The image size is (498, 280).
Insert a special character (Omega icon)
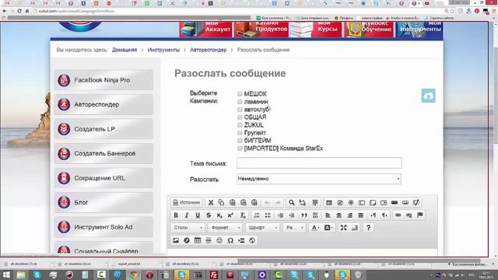tap(230, 240)
